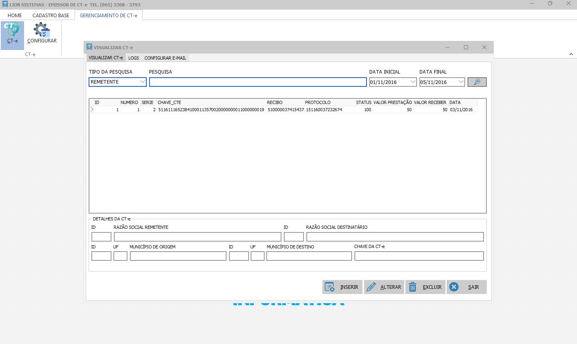The width and height of the screenshot is (577, 344).
Task: Click the magnifier search button
Action: tap(477, 82)
